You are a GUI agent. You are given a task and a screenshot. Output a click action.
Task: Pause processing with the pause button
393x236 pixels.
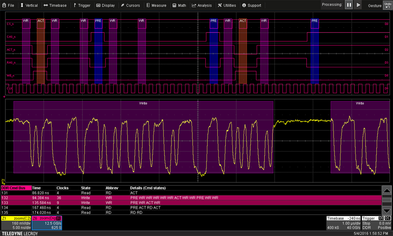(349, 5)
